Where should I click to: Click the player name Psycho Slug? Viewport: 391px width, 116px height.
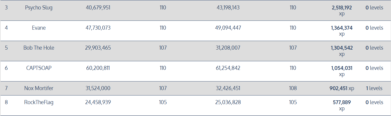39,8
